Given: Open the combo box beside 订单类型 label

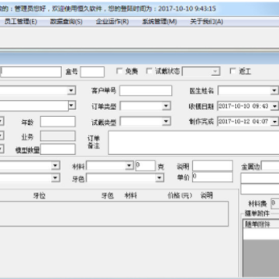Looking at the screenshot, I should coord(37,105).
